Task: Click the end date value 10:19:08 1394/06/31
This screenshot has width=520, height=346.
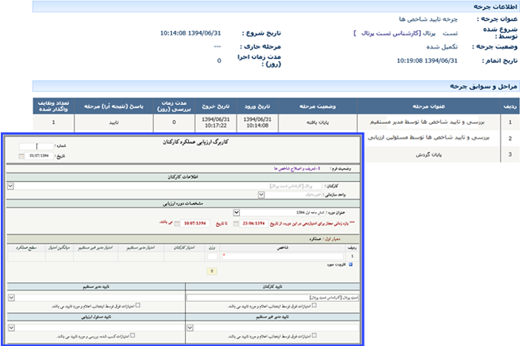Action: click(427, 60)
